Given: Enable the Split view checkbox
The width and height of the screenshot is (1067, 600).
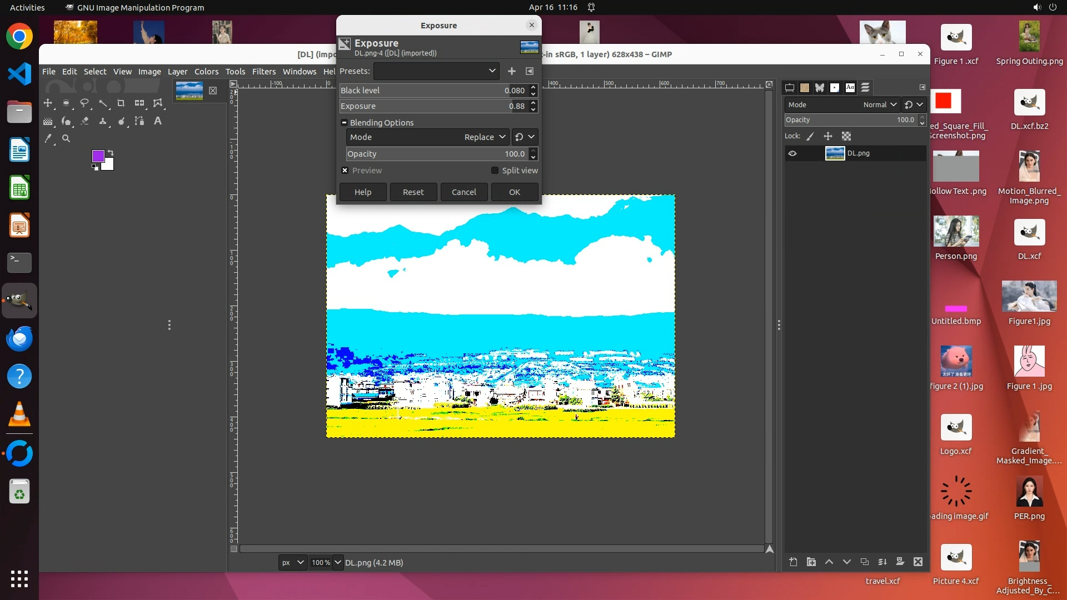Looking at the screenshot, I should coord(495,171).
